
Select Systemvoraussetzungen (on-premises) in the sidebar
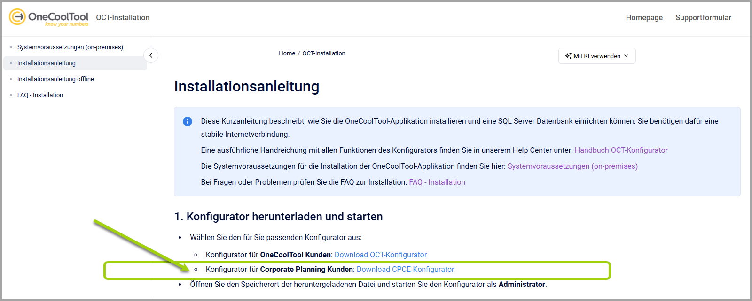point(70,47)
